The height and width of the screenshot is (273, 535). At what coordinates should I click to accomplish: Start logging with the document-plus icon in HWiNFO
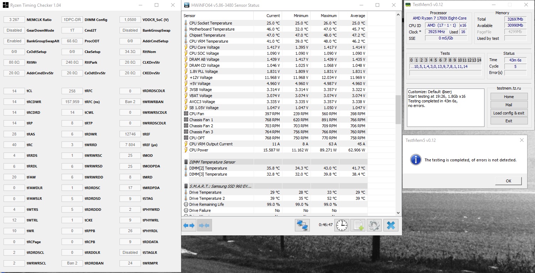click(x=358, y=225)
